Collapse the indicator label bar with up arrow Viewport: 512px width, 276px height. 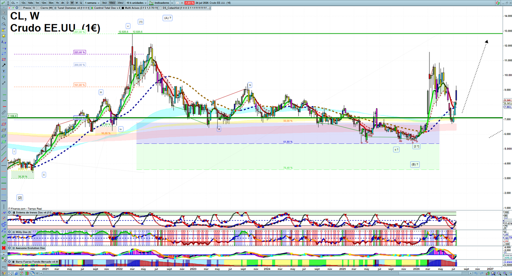tap(4, 8)
